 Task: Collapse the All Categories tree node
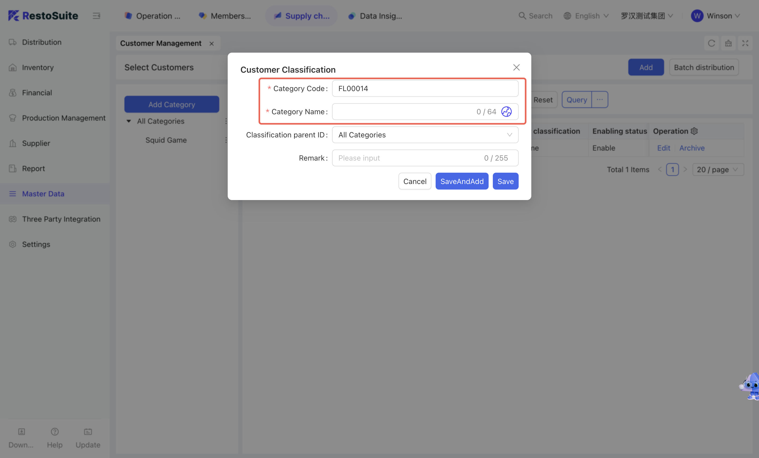(x=129, y=121)
